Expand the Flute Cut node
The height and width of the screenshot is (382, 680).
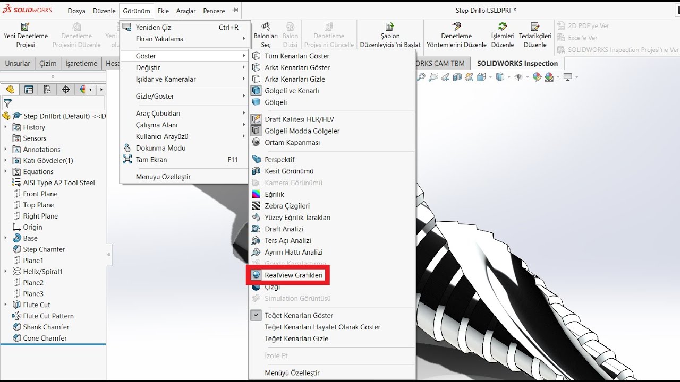[x=5, y=305]
